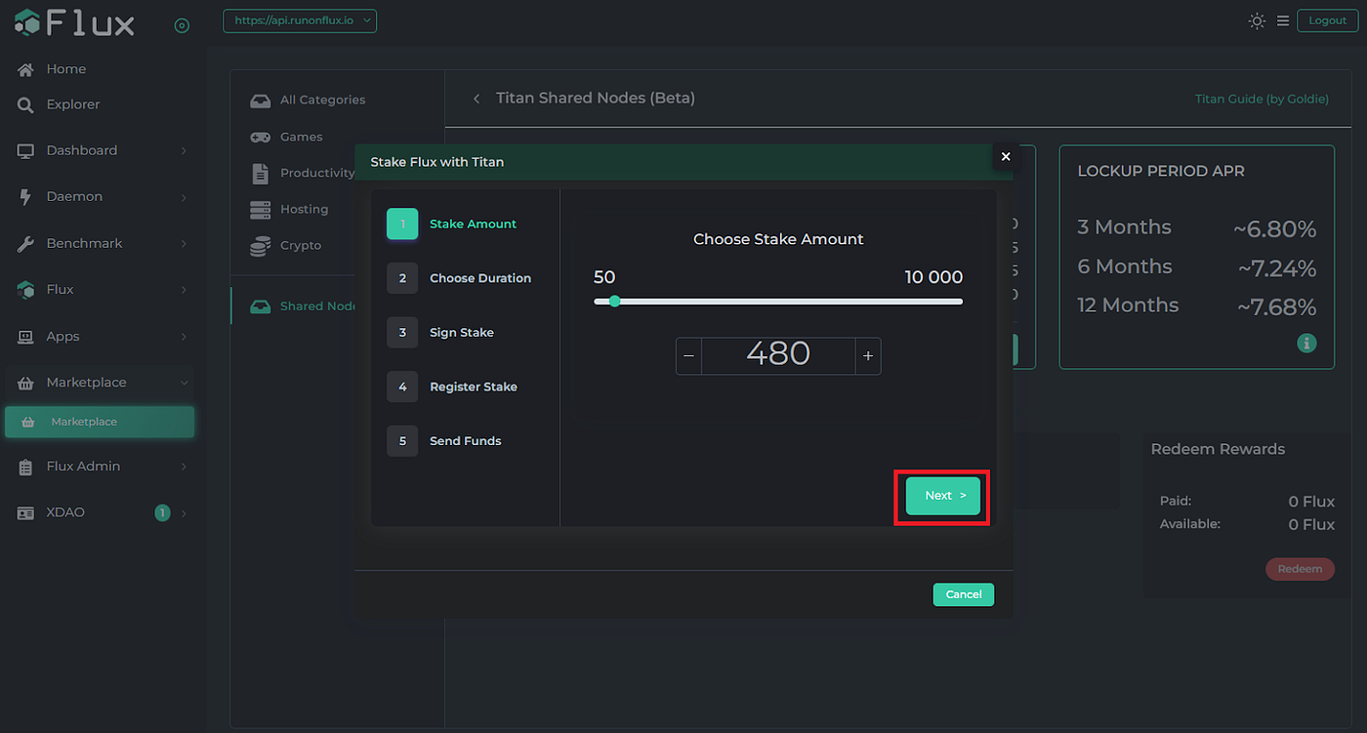Click the Daemon lightning bolt icon
Image resolution: width=1367 pixels, height=733 pixels.
click(25, 196)
